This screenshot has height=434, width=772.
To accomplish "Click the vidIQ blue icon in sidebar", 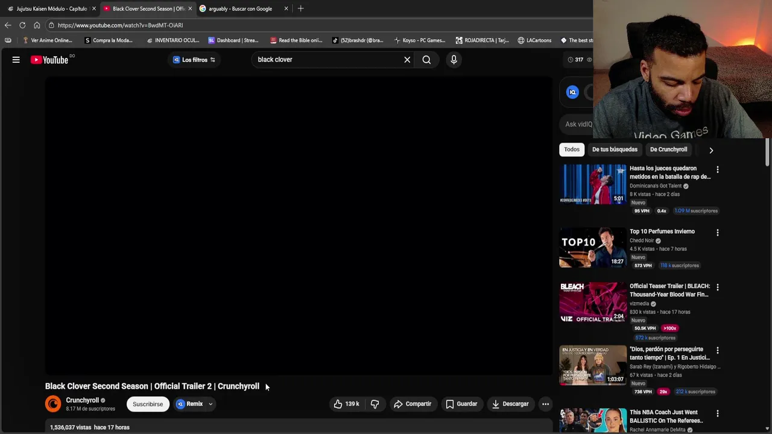I will [x=572, y=92].
